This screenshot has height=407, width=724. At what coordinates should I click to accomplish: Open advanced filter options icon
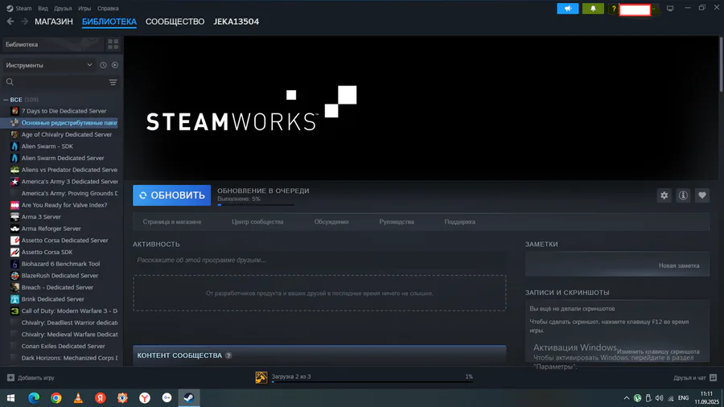pyautogui.click(x=113, y=82)
